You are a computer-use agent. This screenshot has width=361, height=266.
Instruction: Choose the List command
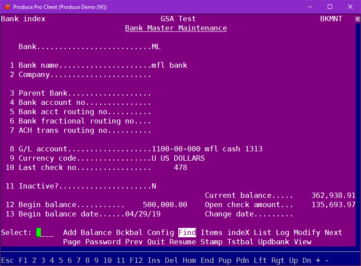[263, 232]
